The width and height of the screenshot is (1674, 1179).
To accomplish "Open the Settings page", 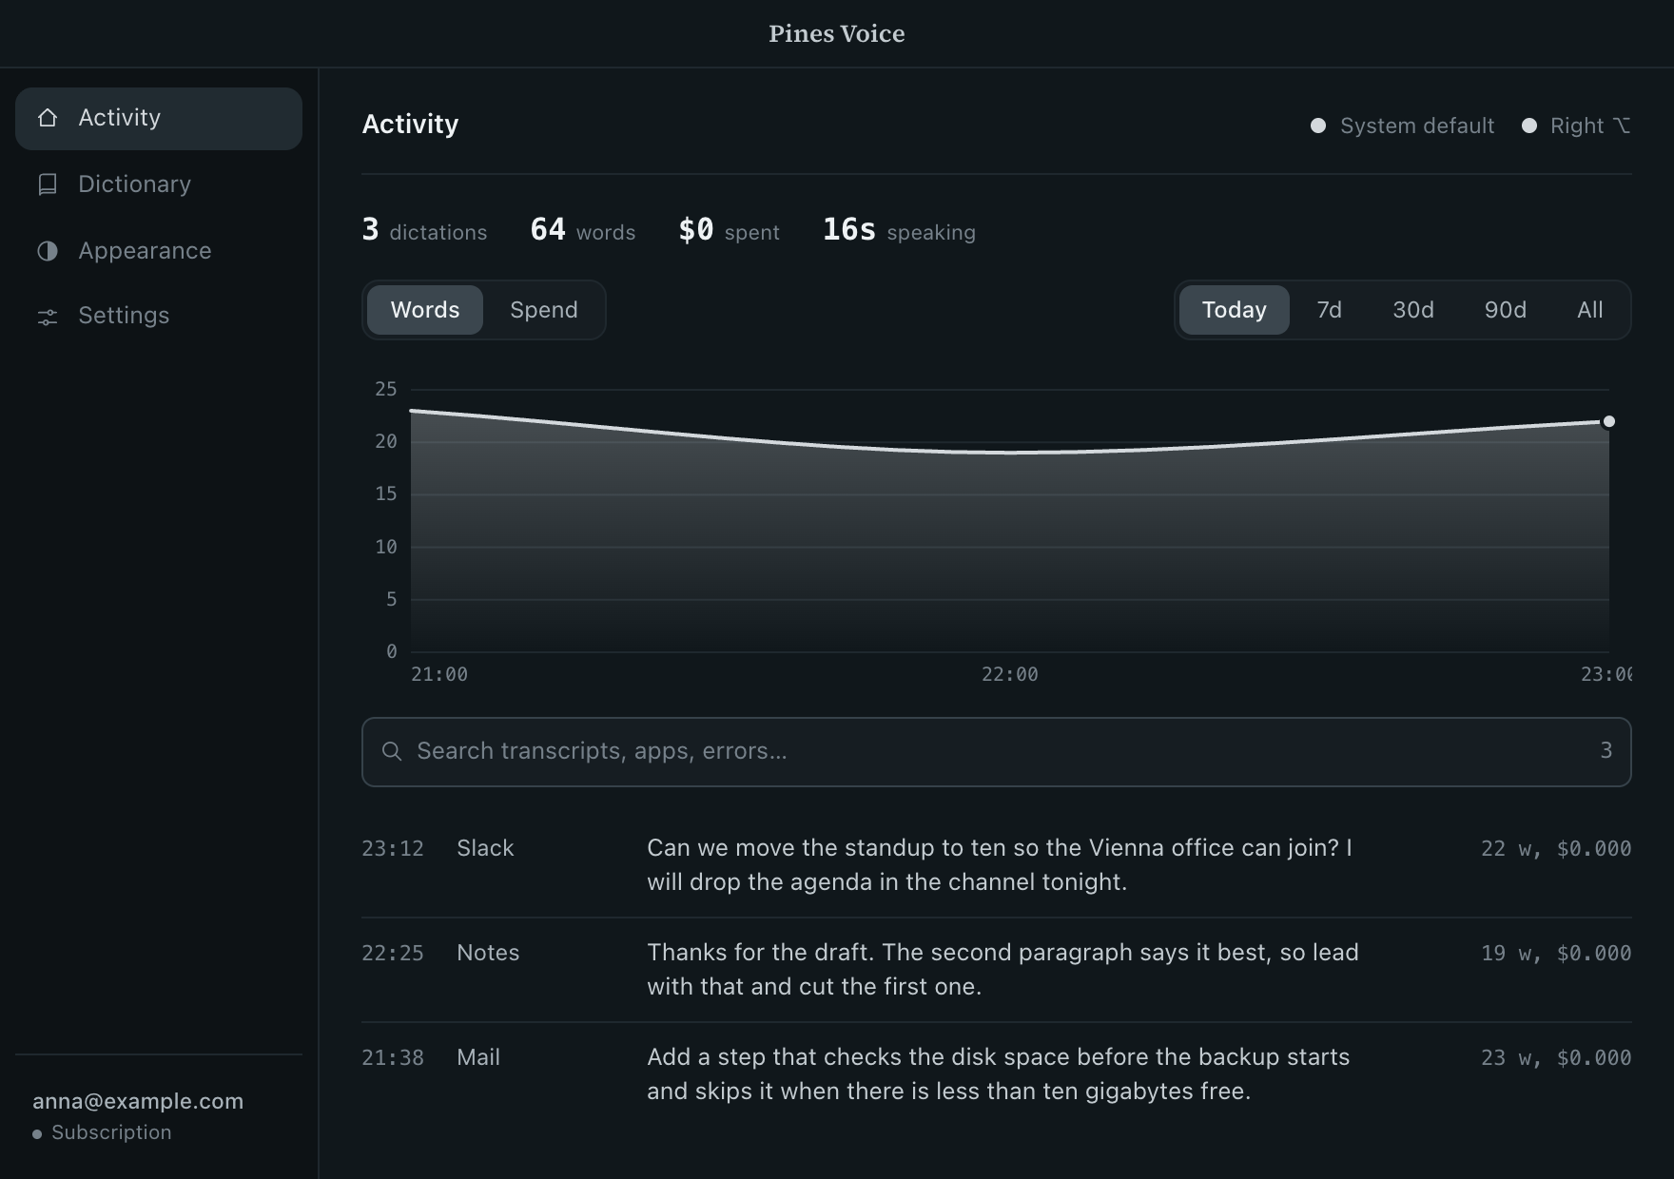I will click(x=159, y=316).
